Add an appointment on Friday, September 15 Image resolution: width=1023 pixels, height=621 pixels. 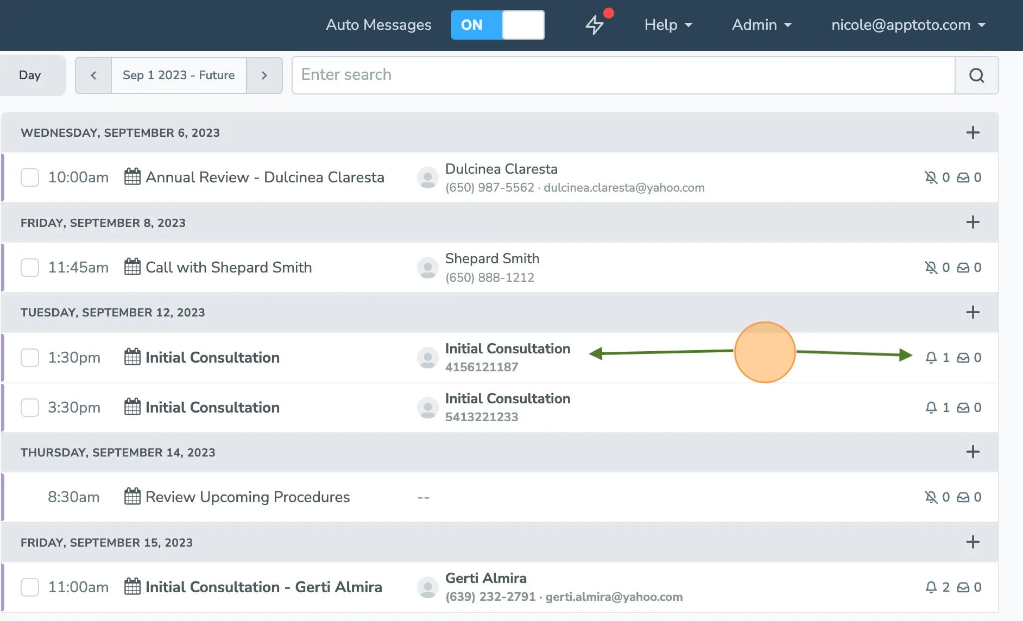(x=973, y=542)
